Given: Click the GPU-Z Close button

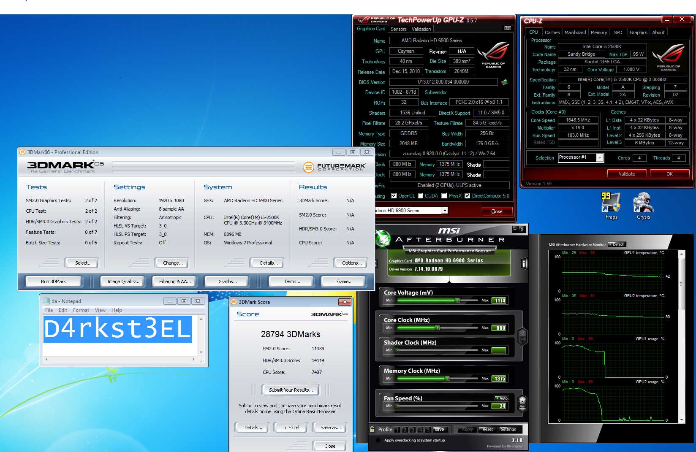Looking at the screenshot, I should click(497, 211).
